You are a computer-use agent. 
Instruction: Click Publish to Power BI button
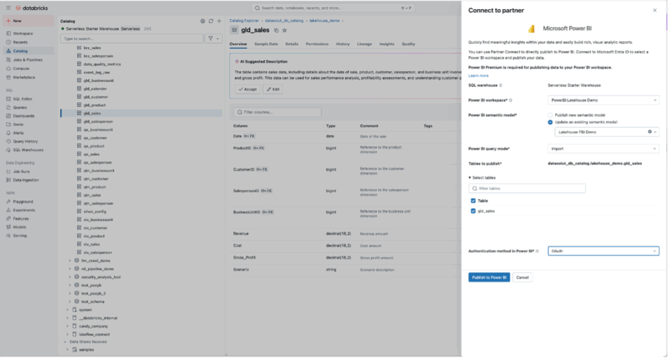489,277
